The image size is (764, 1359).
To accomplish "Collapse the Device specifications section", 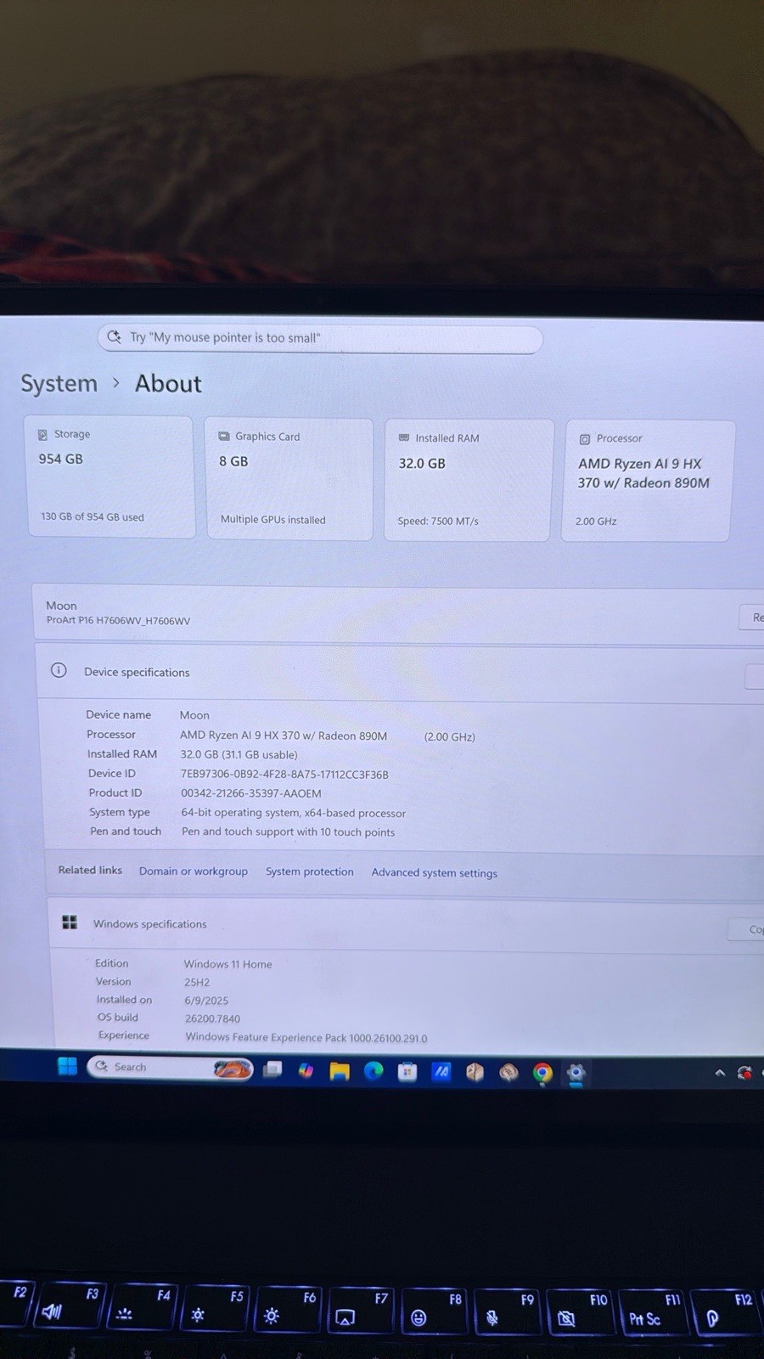I will (399, 673).
